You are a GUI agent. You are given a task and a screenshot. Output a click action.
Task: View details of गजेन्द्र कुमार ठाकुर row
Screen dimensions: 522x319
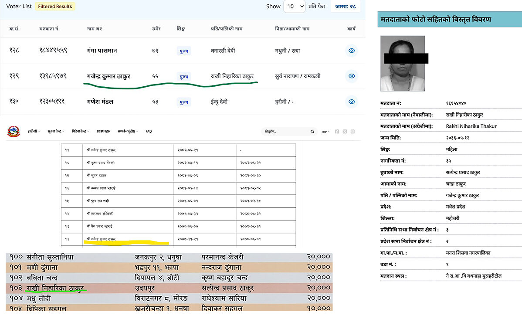coord(352,76)
